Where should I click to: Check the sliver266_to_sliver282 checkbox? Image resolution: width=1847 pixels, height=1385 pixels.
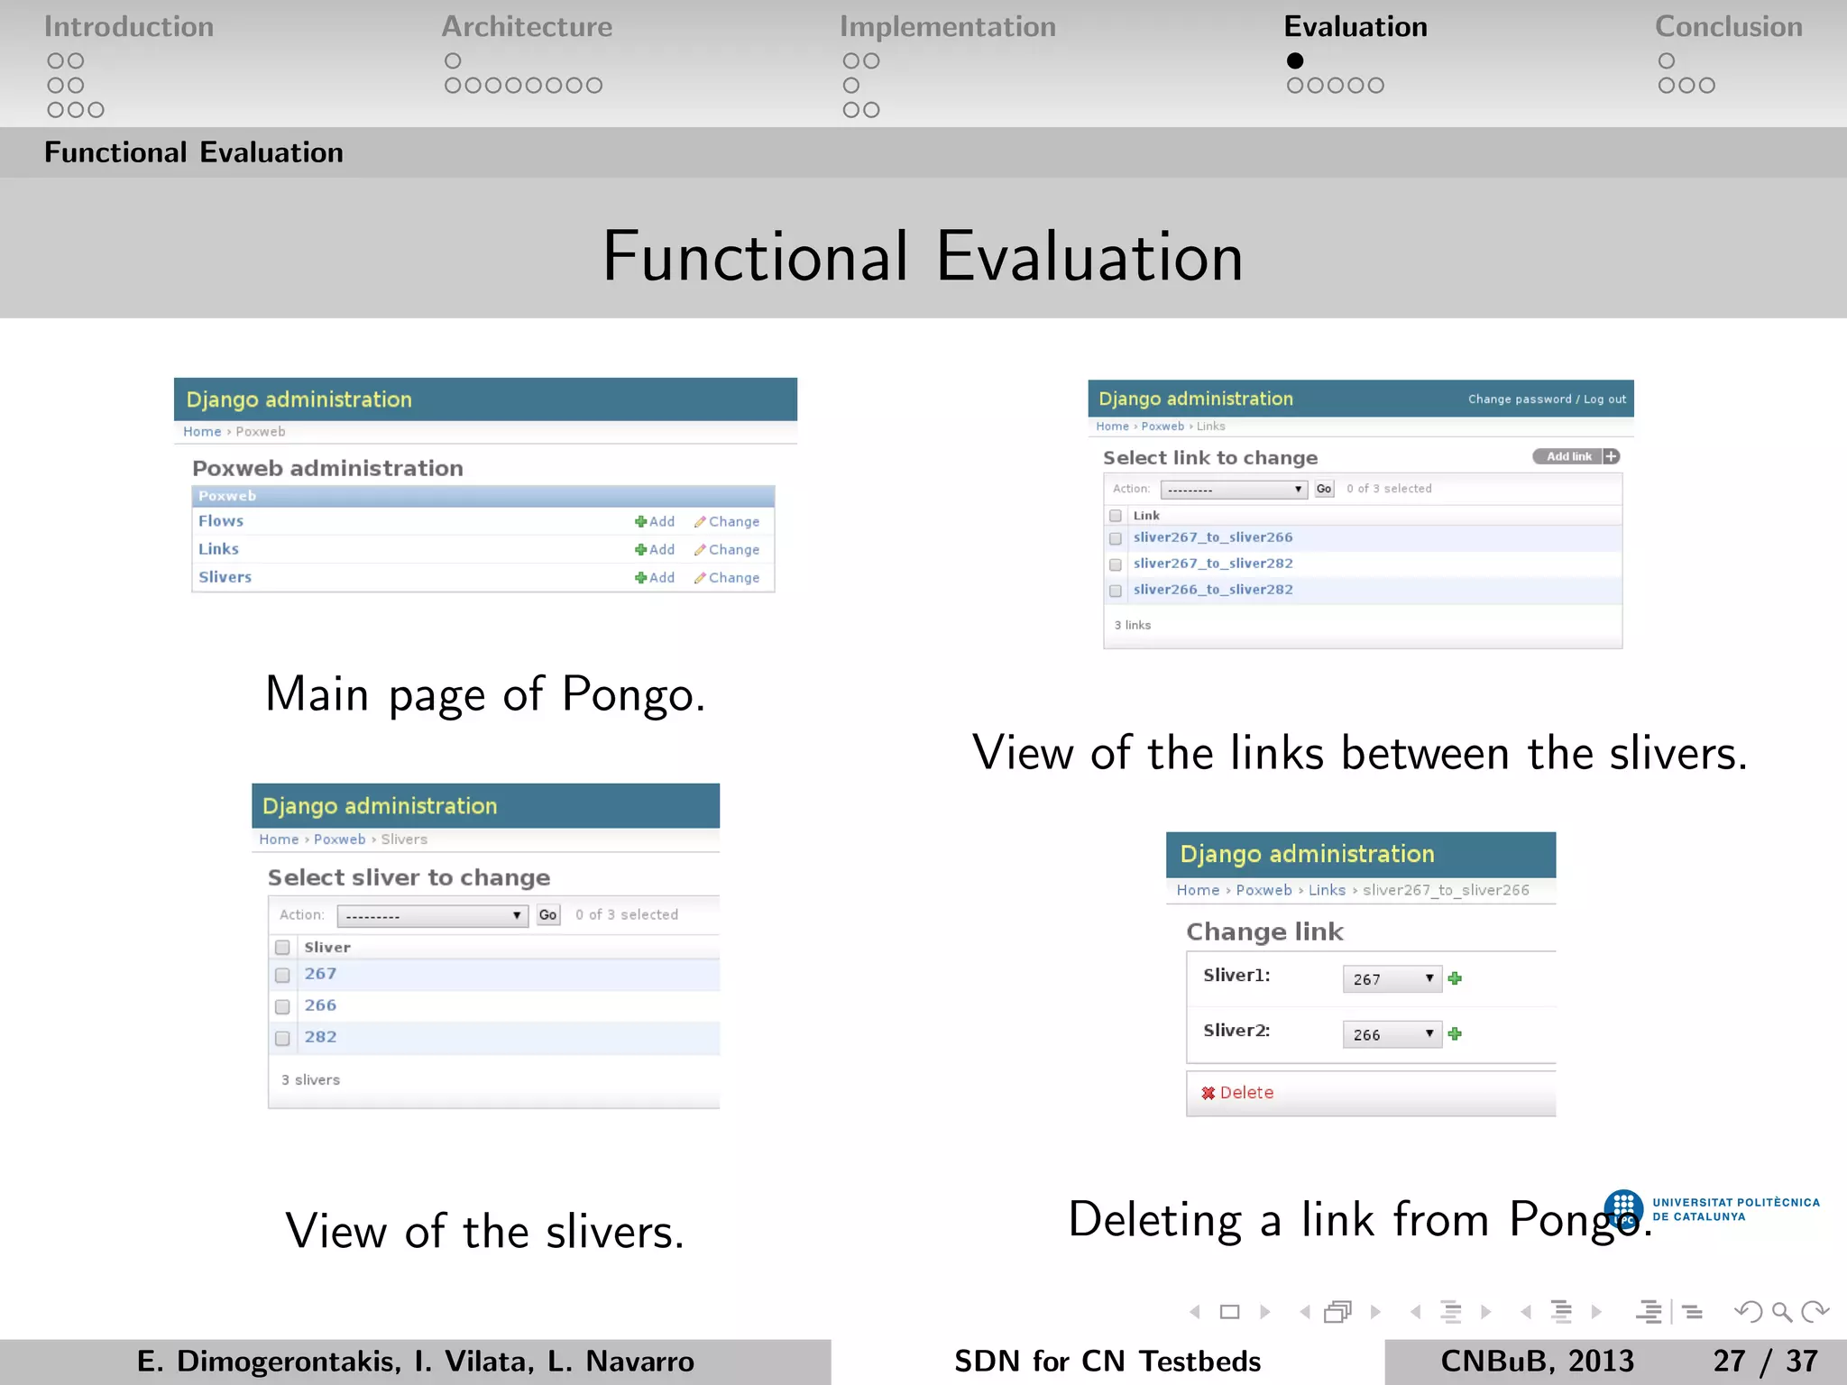(1116, 591)
